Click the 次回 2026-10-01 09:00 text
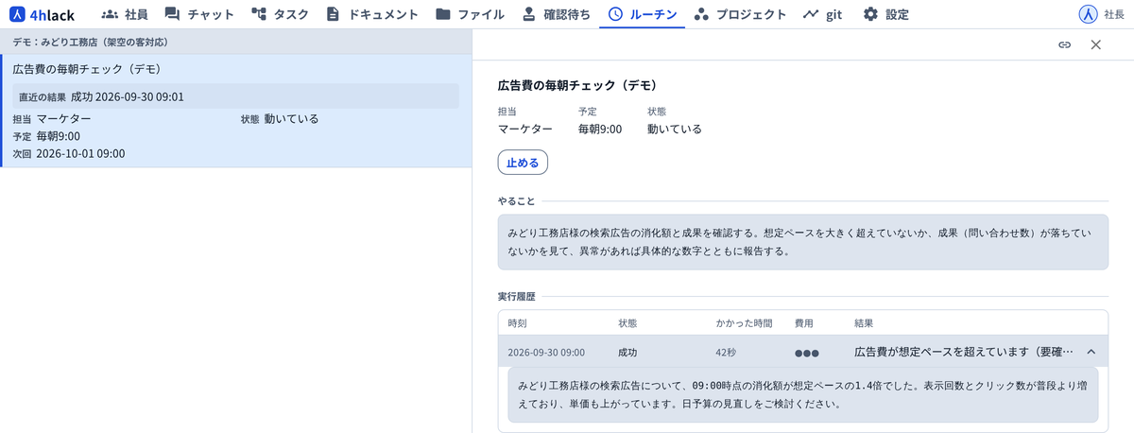 point(69,153)
